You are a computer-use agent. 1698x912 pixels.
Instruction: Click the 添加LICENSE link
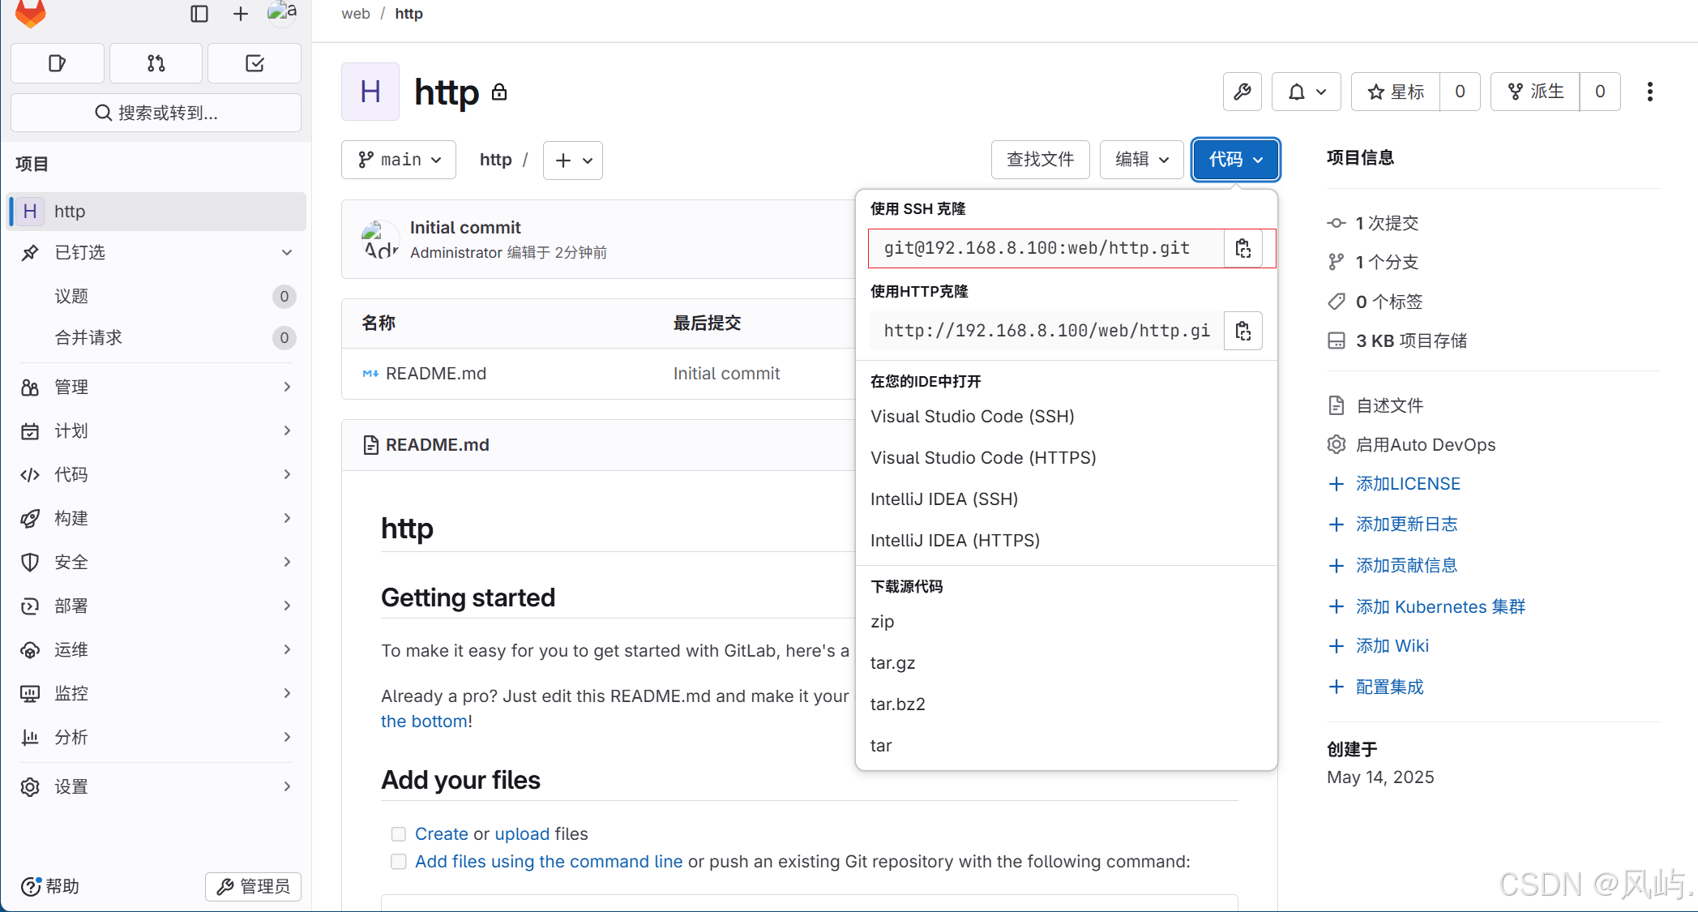click(1408, 484)
